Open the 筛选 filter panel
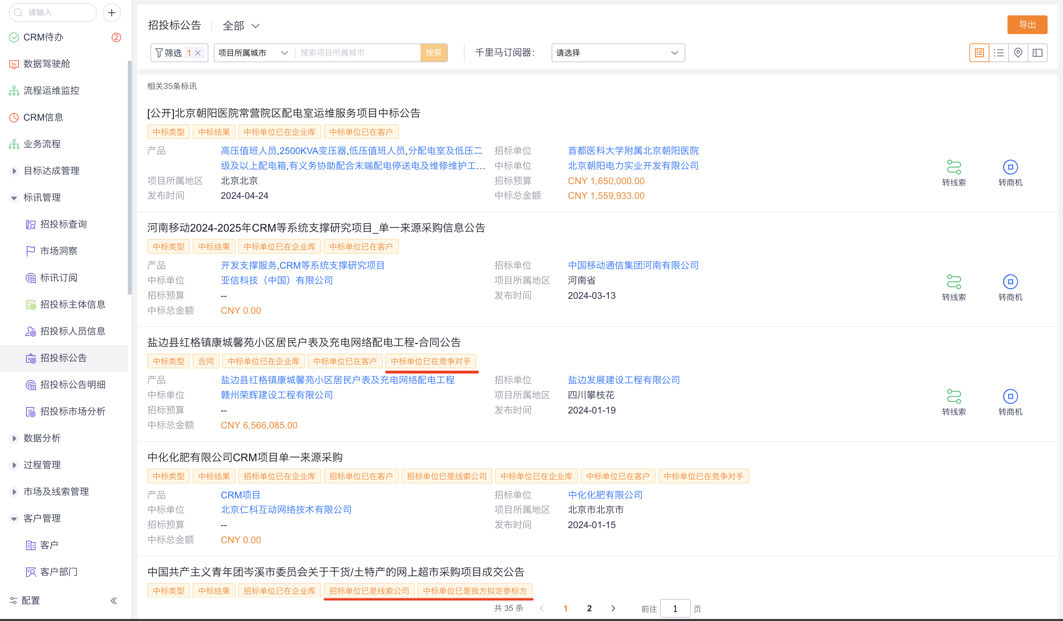This screenshot has width=1063, height=621. tap(169, 53)
